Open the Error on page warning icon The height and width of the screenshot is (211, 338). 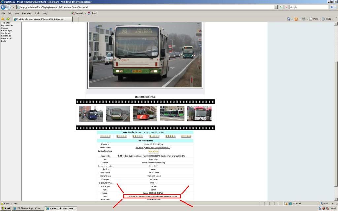pos(2,203)
